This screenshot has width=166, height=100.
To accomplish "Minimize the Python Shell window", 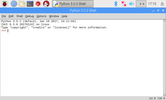I will click(153, 11).
